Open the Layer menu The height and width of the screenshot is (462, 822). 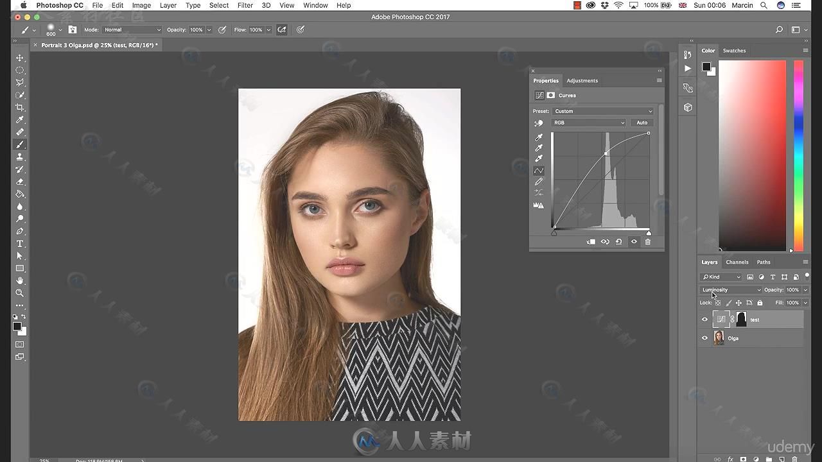coord(168,5)
